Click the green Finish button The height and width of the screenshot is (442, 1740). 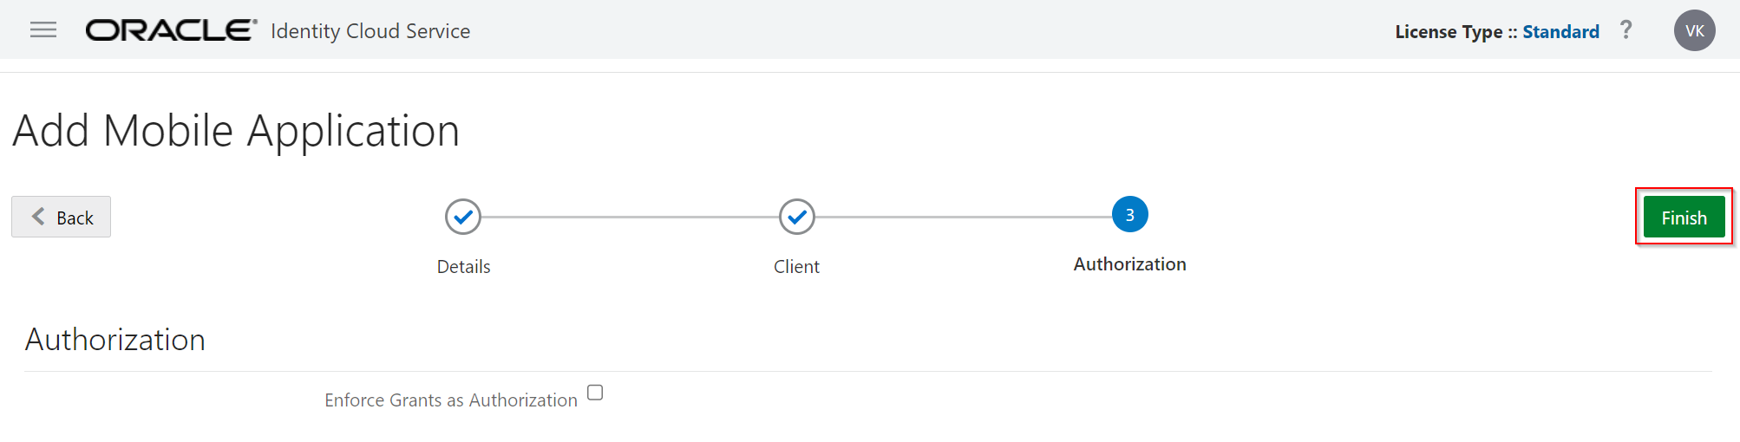pyautogui.click(x=1684, y=218)
